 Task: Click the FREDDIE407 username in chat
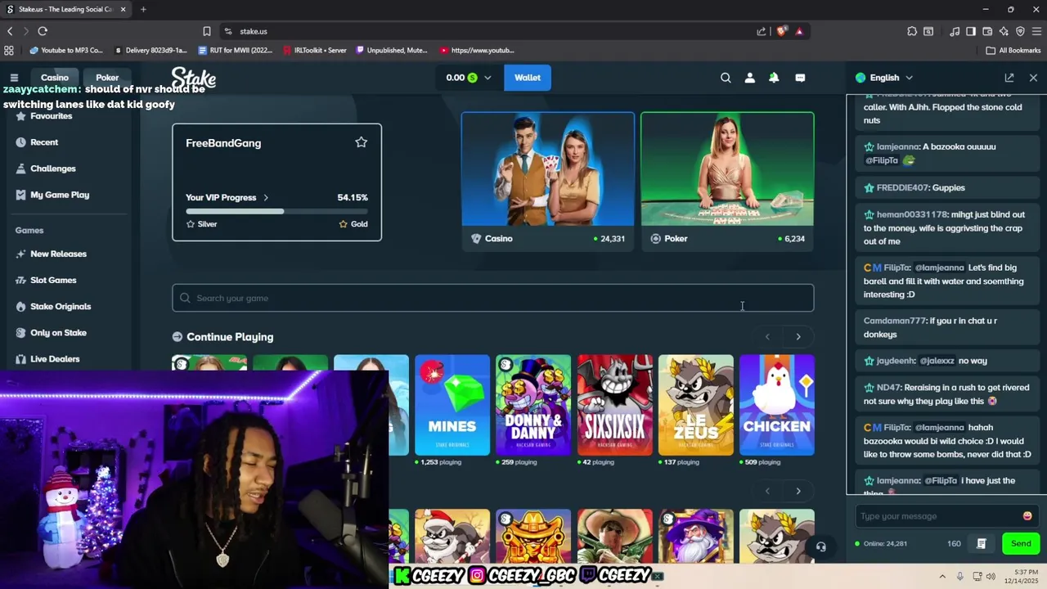(x=903, y=187)
